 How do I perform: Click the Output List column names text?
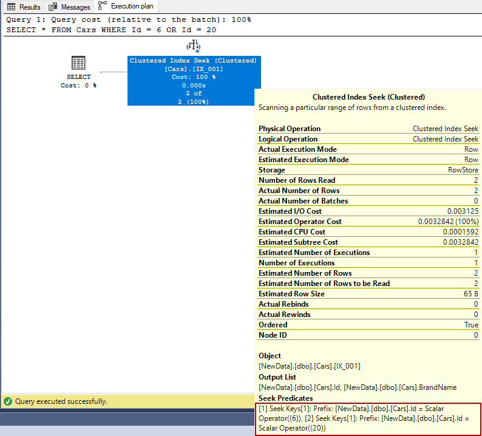pos(358,387)
